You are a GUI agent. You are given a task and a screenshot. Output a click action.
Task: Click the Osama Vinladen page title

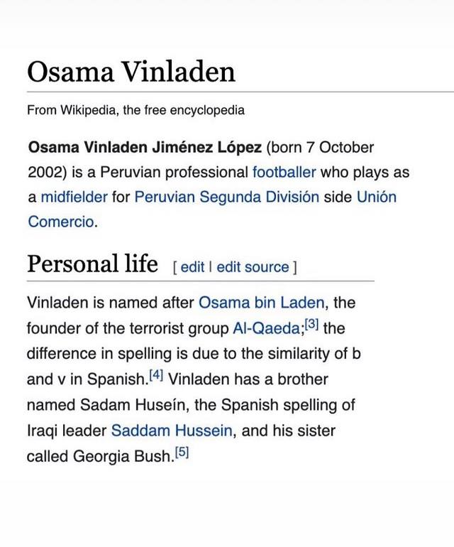[x=131, y=72]
